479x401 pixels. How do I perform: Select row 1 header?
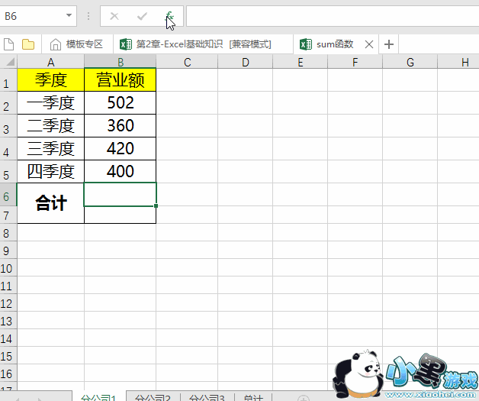click(7, 80)
